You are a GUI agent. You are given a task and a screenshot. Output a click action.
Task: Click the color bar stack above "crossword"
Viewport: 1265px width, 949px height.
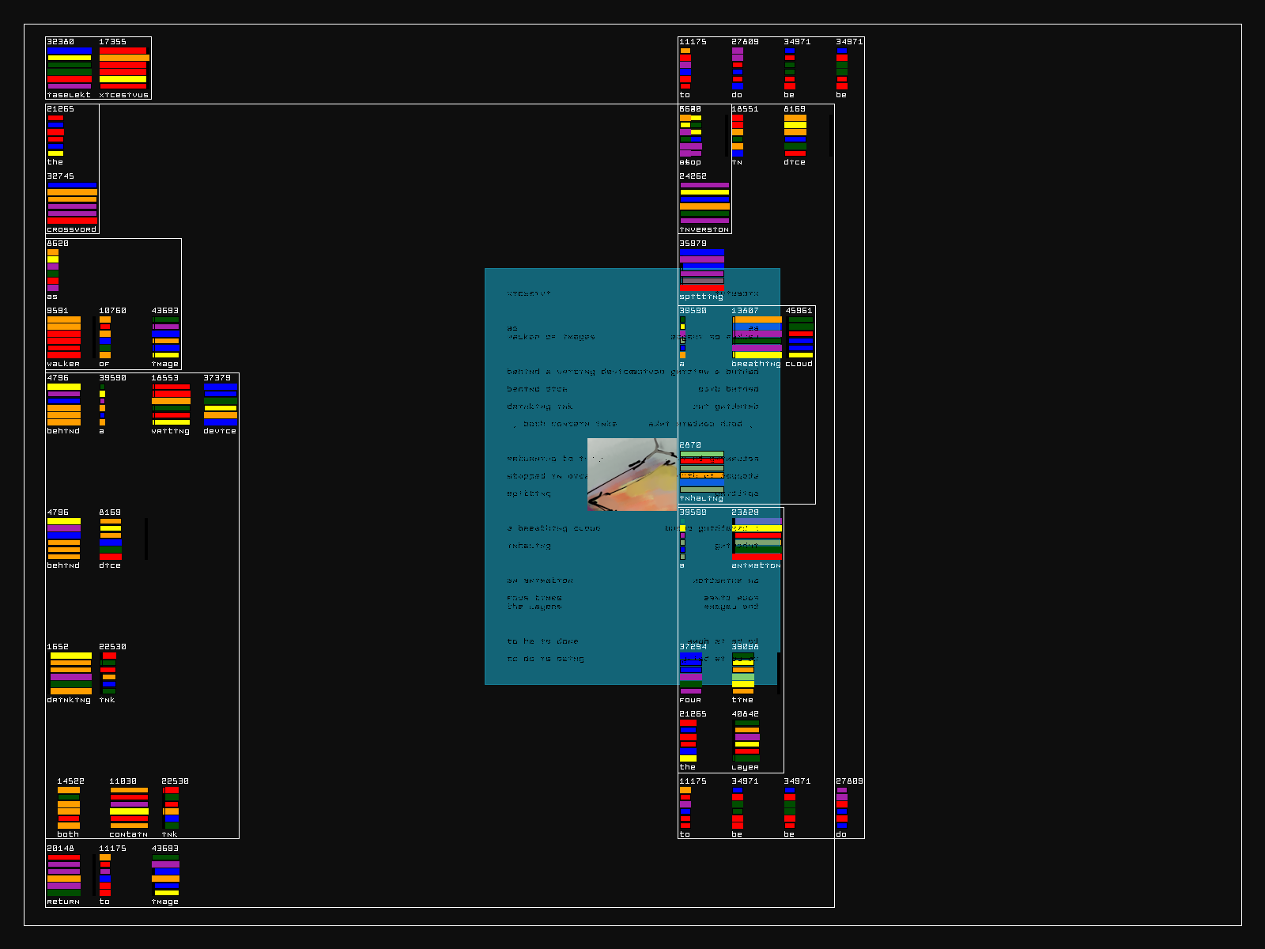pos(72,203)
